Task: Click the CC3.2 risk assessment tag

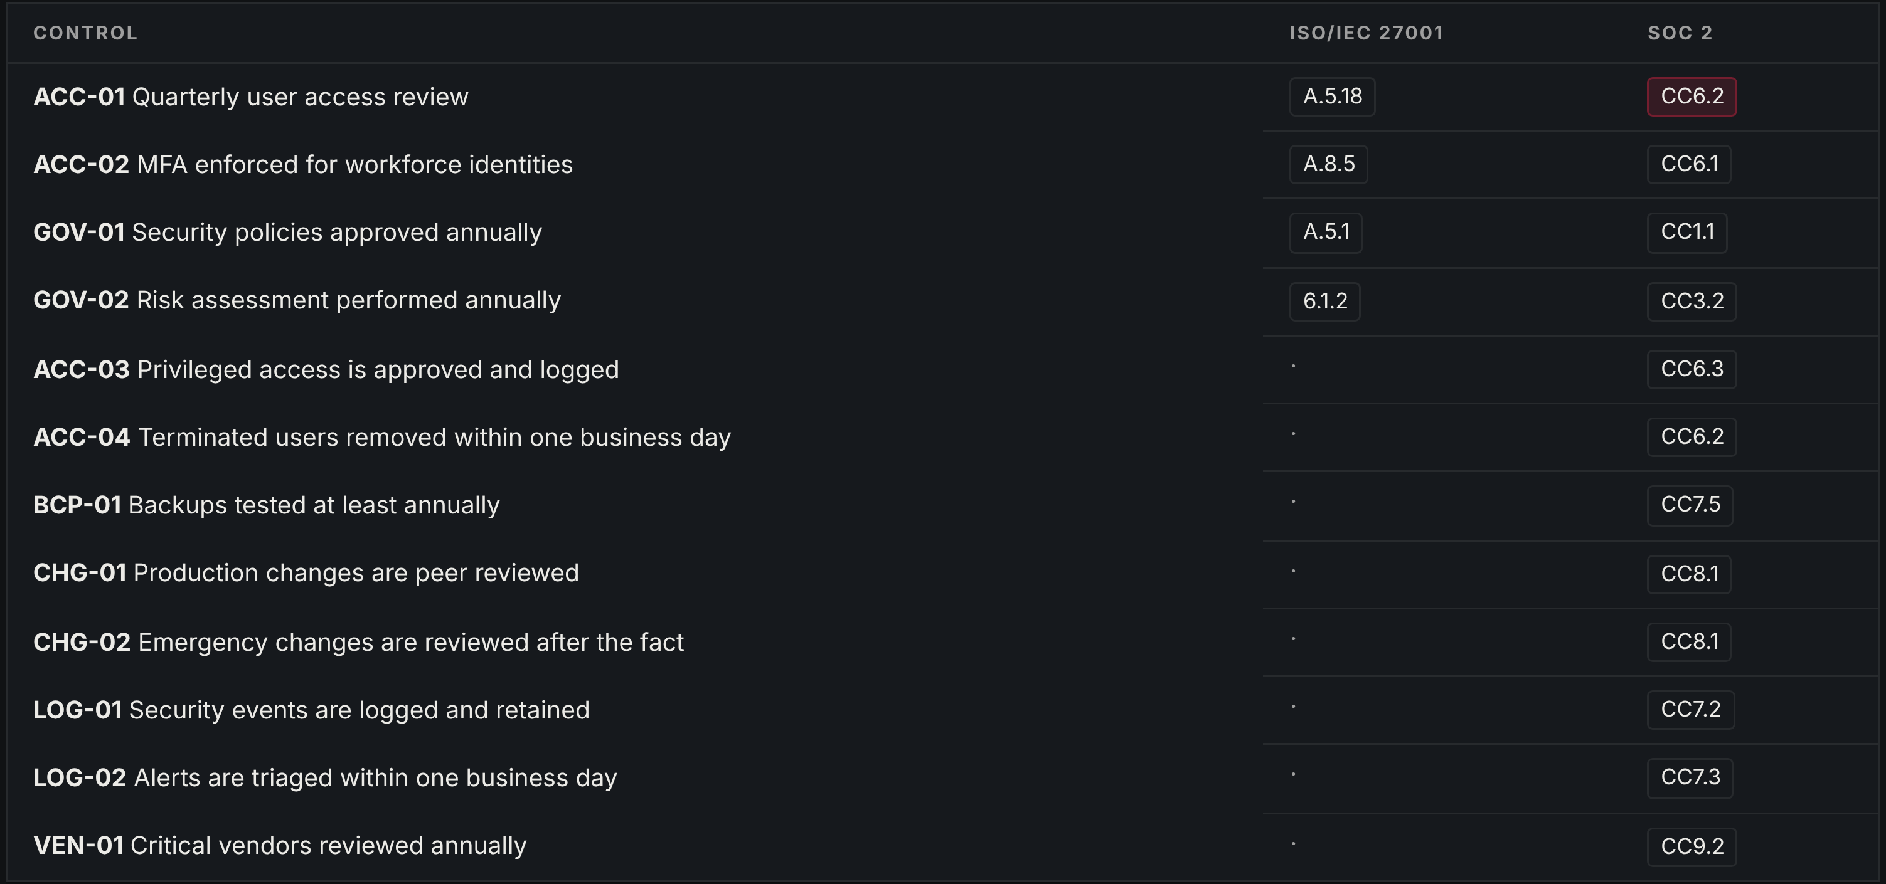Action: [1692, 302]
